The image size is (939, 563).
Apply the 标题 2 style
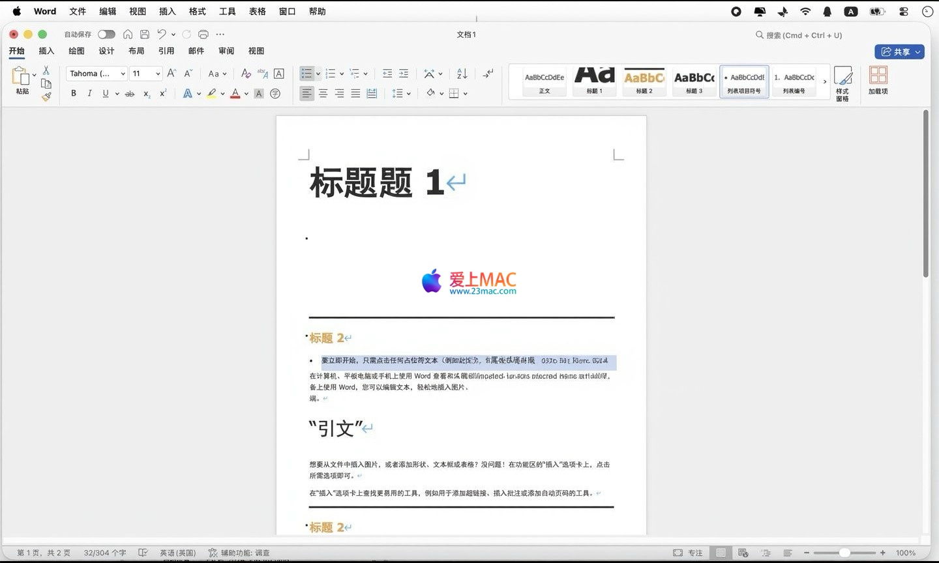(644, 82)
